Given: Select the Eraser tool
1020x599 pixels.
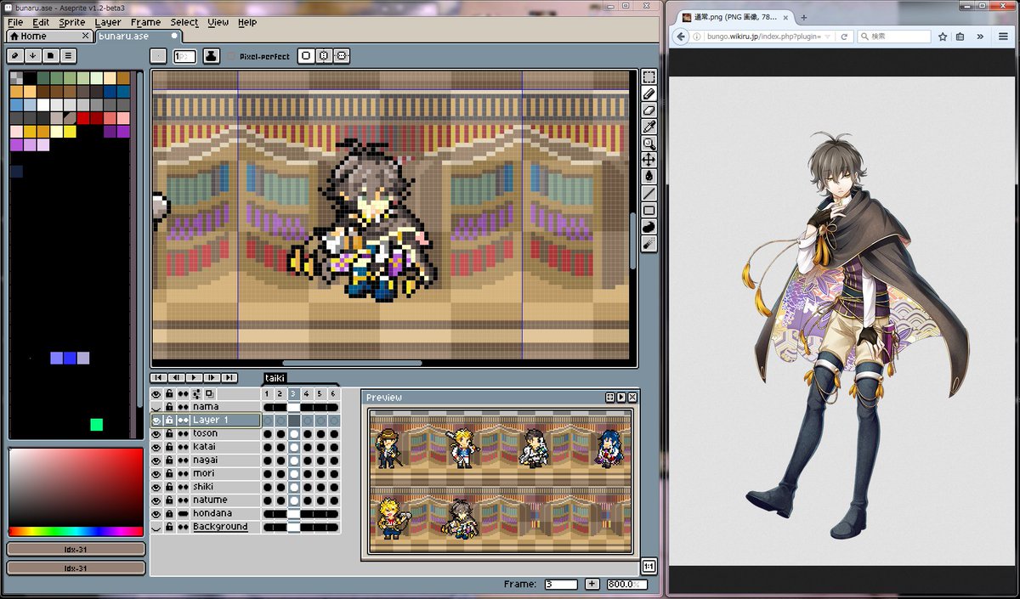Looking at the screenshot, I should point(649,110).
